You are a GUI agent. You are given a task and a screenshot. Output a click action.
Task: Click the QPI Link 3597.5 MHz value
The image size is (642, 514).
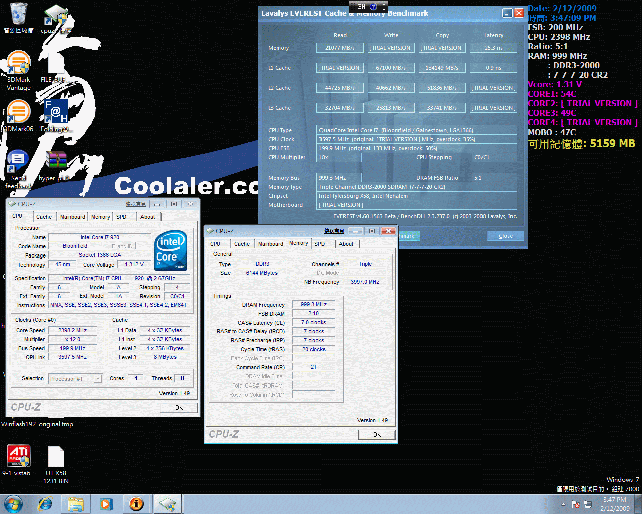tap(72, 357)
